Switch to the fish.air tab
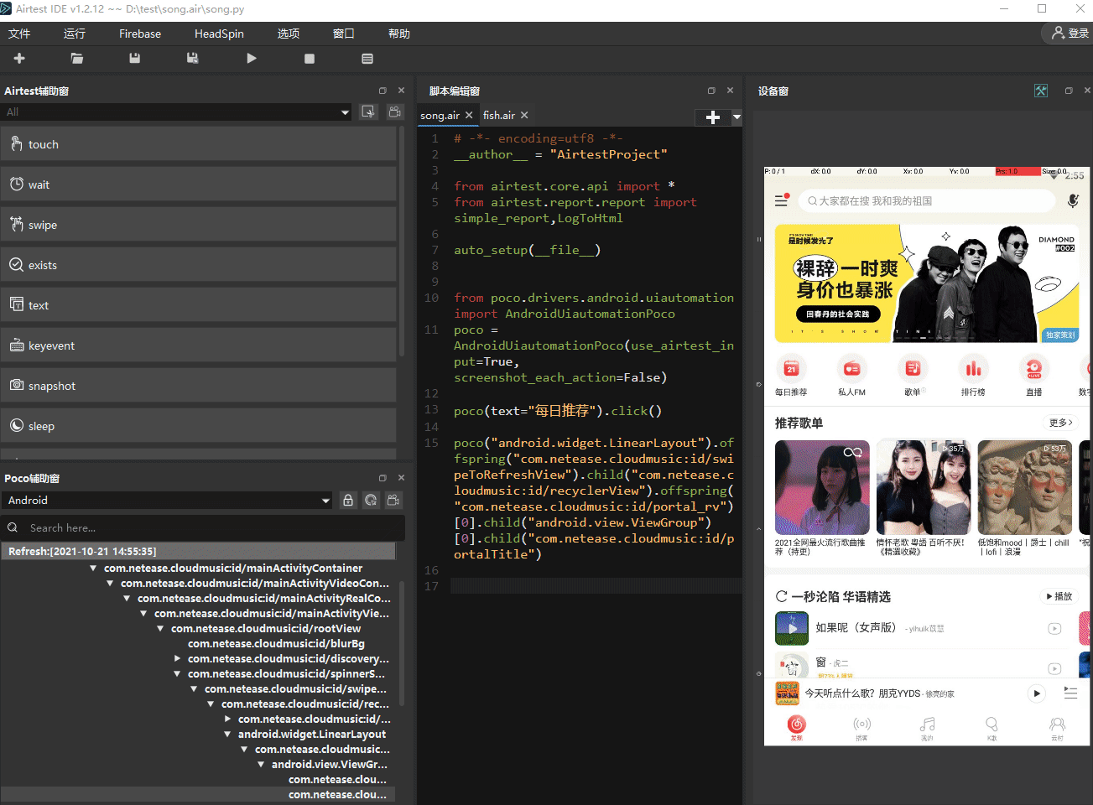The width and height of the screenshot is (1093, 805). (x=499, y=116)
